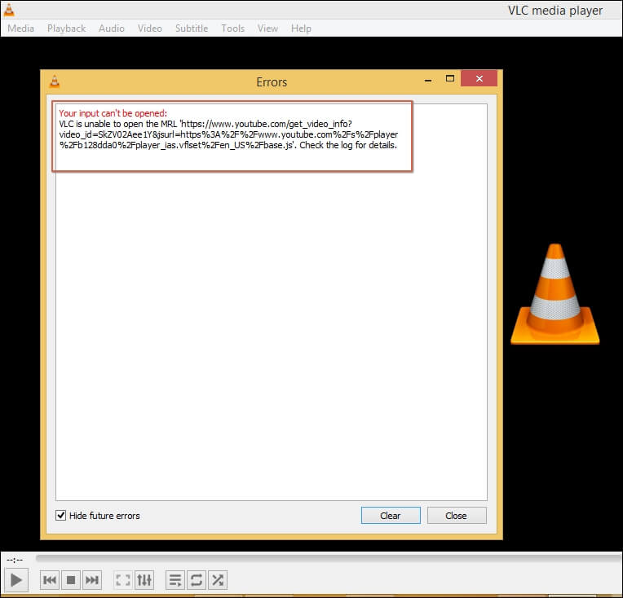
Task: Open the extended settings (equalizer) panel
Action: (x=144, y=580)
